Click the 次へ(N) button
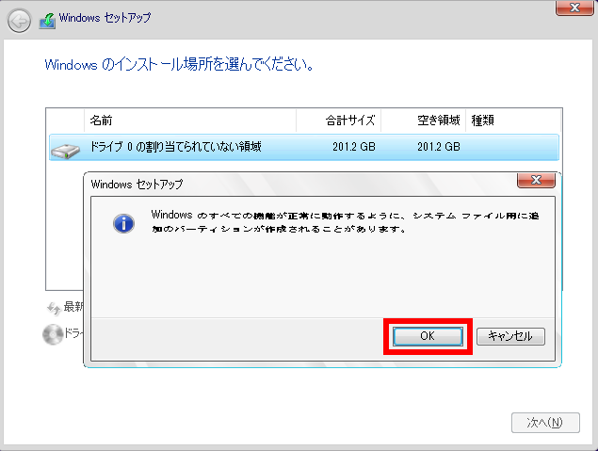 pos(539,422)
